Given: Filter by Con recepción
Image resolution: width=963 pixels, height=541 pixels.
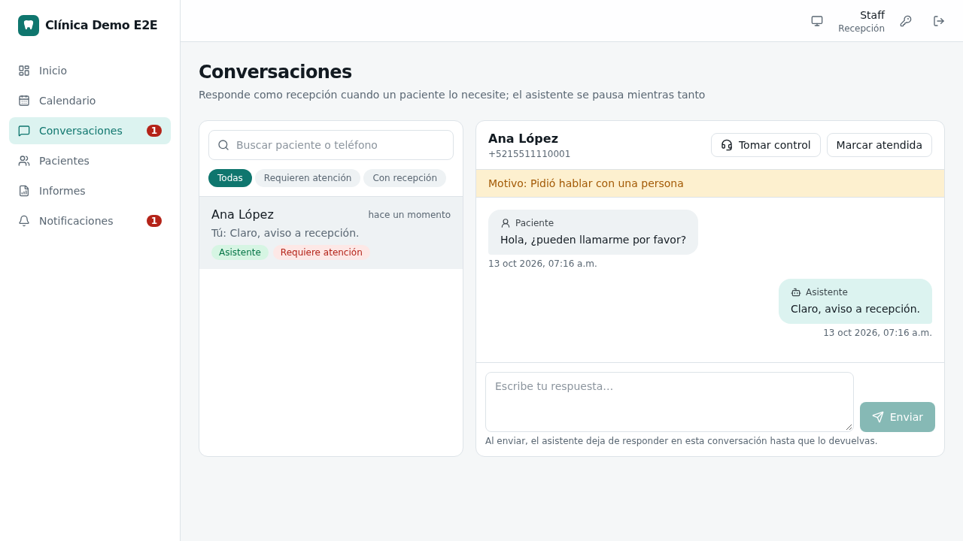Looking at the screenshot, I should [405, 178].
